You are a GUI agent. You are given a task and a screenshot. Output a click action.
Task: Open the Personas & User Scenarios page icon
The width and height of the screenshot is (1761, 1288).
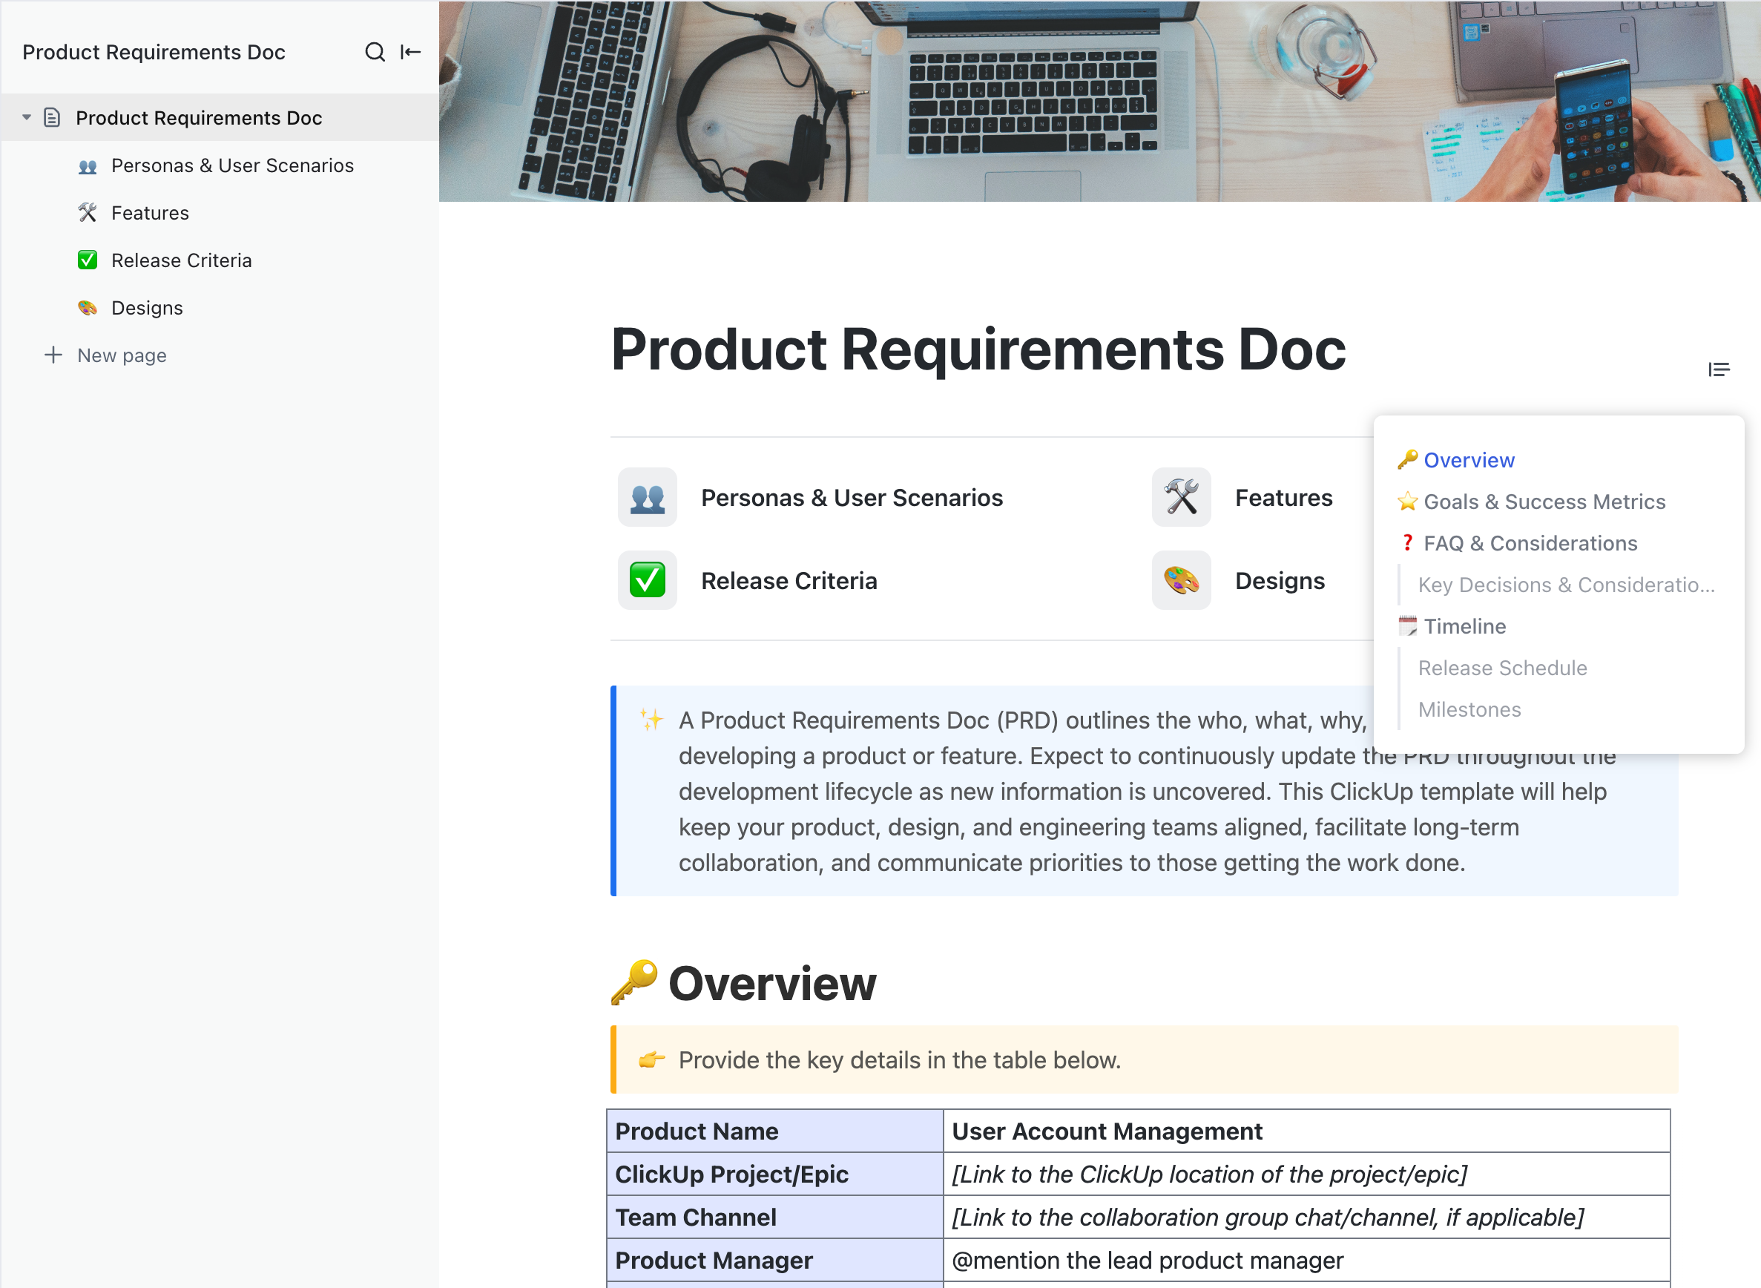(88, 165)
